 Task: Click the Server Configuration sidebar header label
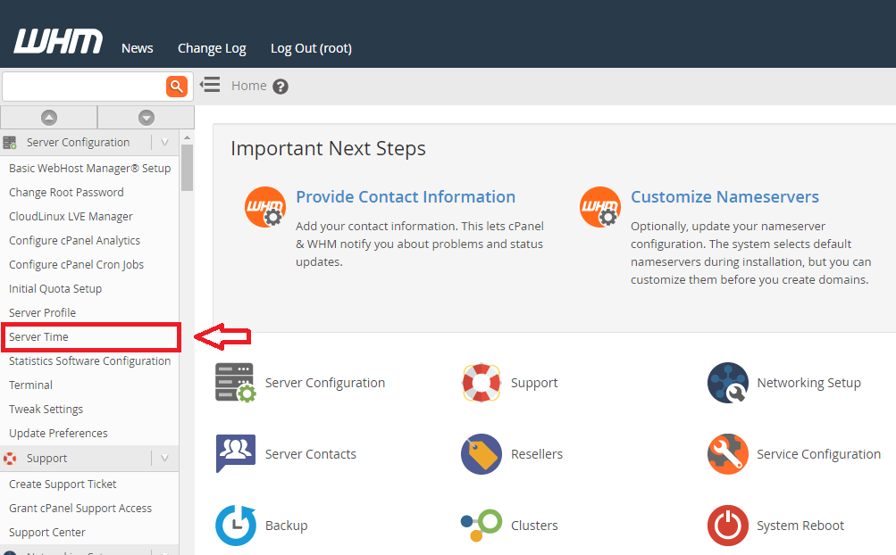(78, 142)
